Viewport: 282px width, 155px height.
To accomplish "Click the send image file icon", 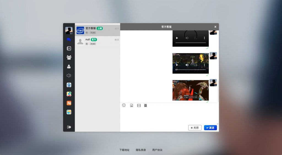I will [x=131, y=106].
